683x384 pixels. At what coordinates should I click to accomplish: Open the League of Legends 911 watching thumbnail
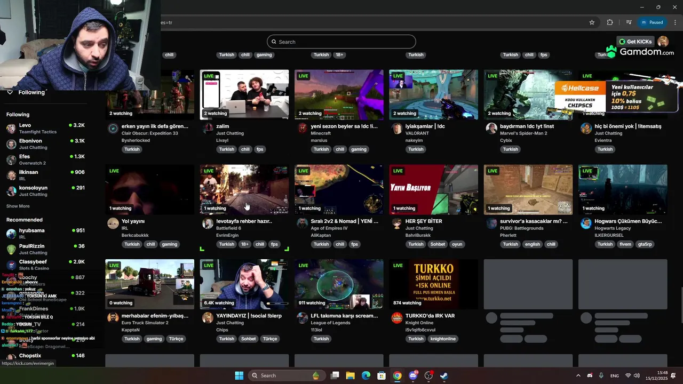(x=339, y=284)
